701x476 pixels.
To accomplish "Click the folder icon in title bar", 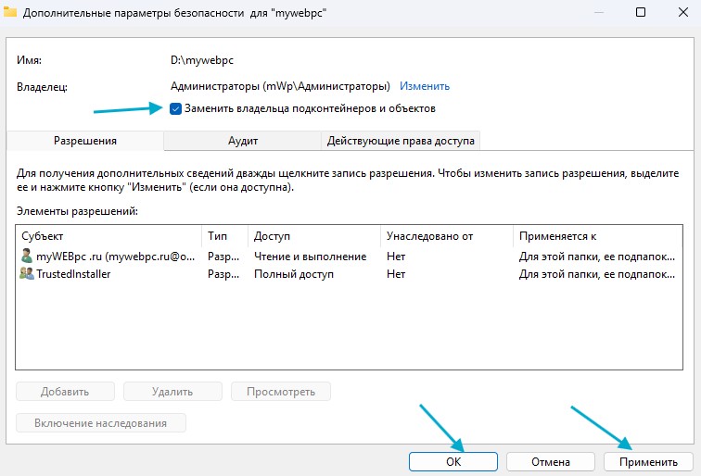I will pos(9,12).
